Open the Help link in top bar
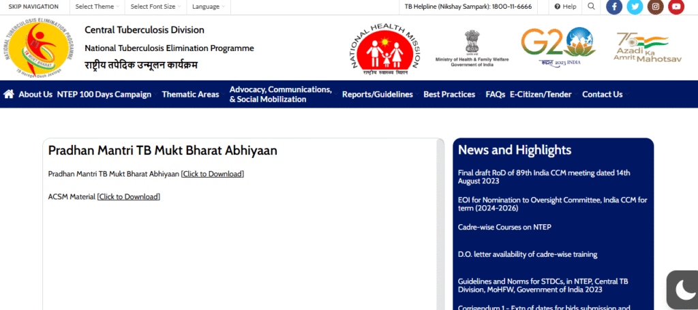This screenshot has height=310, width=698. (x=565, y=7)
